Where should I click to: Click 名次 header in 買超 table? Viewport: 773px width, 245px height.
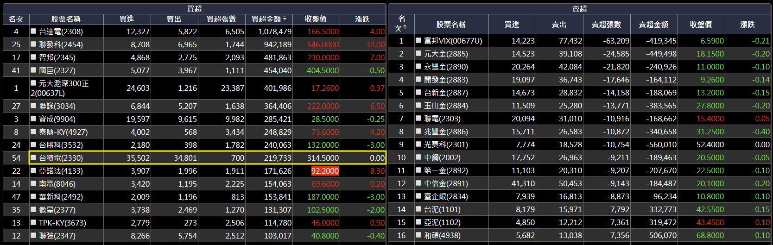point(16,19)
